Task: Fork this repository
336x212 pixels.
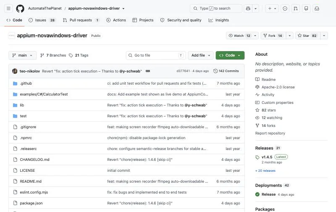Action: [273, 36]
